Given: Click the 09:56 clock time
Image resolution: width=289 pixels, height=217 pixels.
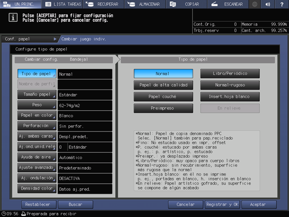Looking at the screenshot, I should pyautogui.click(x=12, y=214).
